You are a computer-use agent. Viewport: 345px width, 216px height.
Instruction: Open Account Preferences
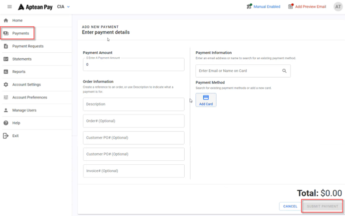(29, 98)
